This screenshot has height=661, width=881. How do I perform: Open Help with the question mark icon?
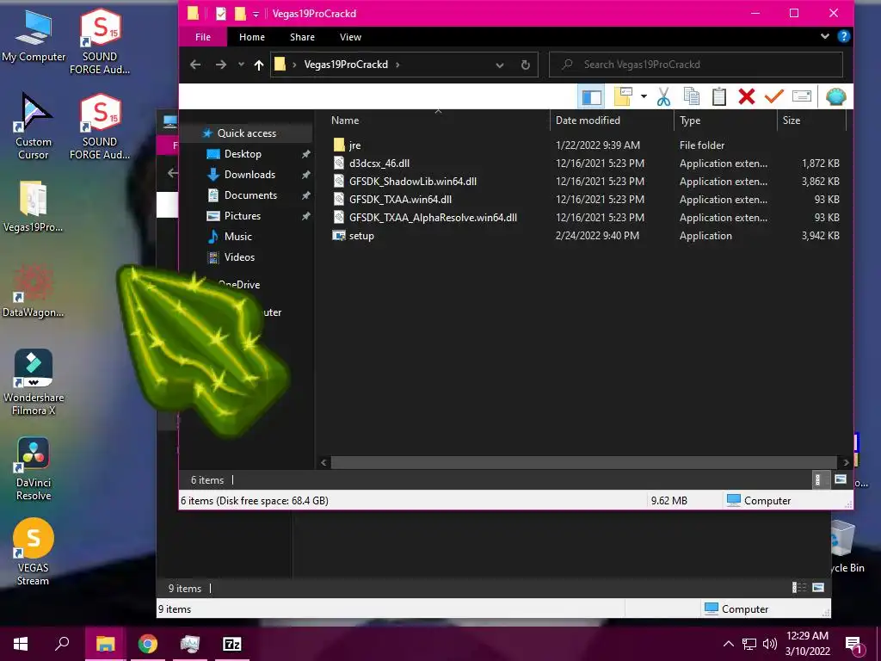(x=843, y=36)
